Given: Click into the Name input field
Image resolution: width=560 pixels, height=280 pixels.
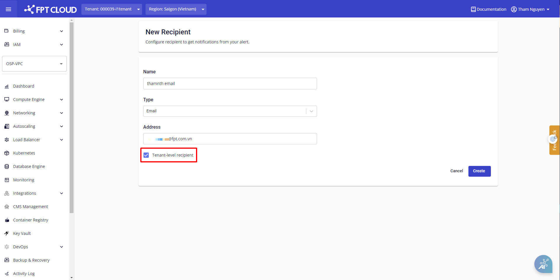Looking at the screenshot, I should [x=230, y=84].
